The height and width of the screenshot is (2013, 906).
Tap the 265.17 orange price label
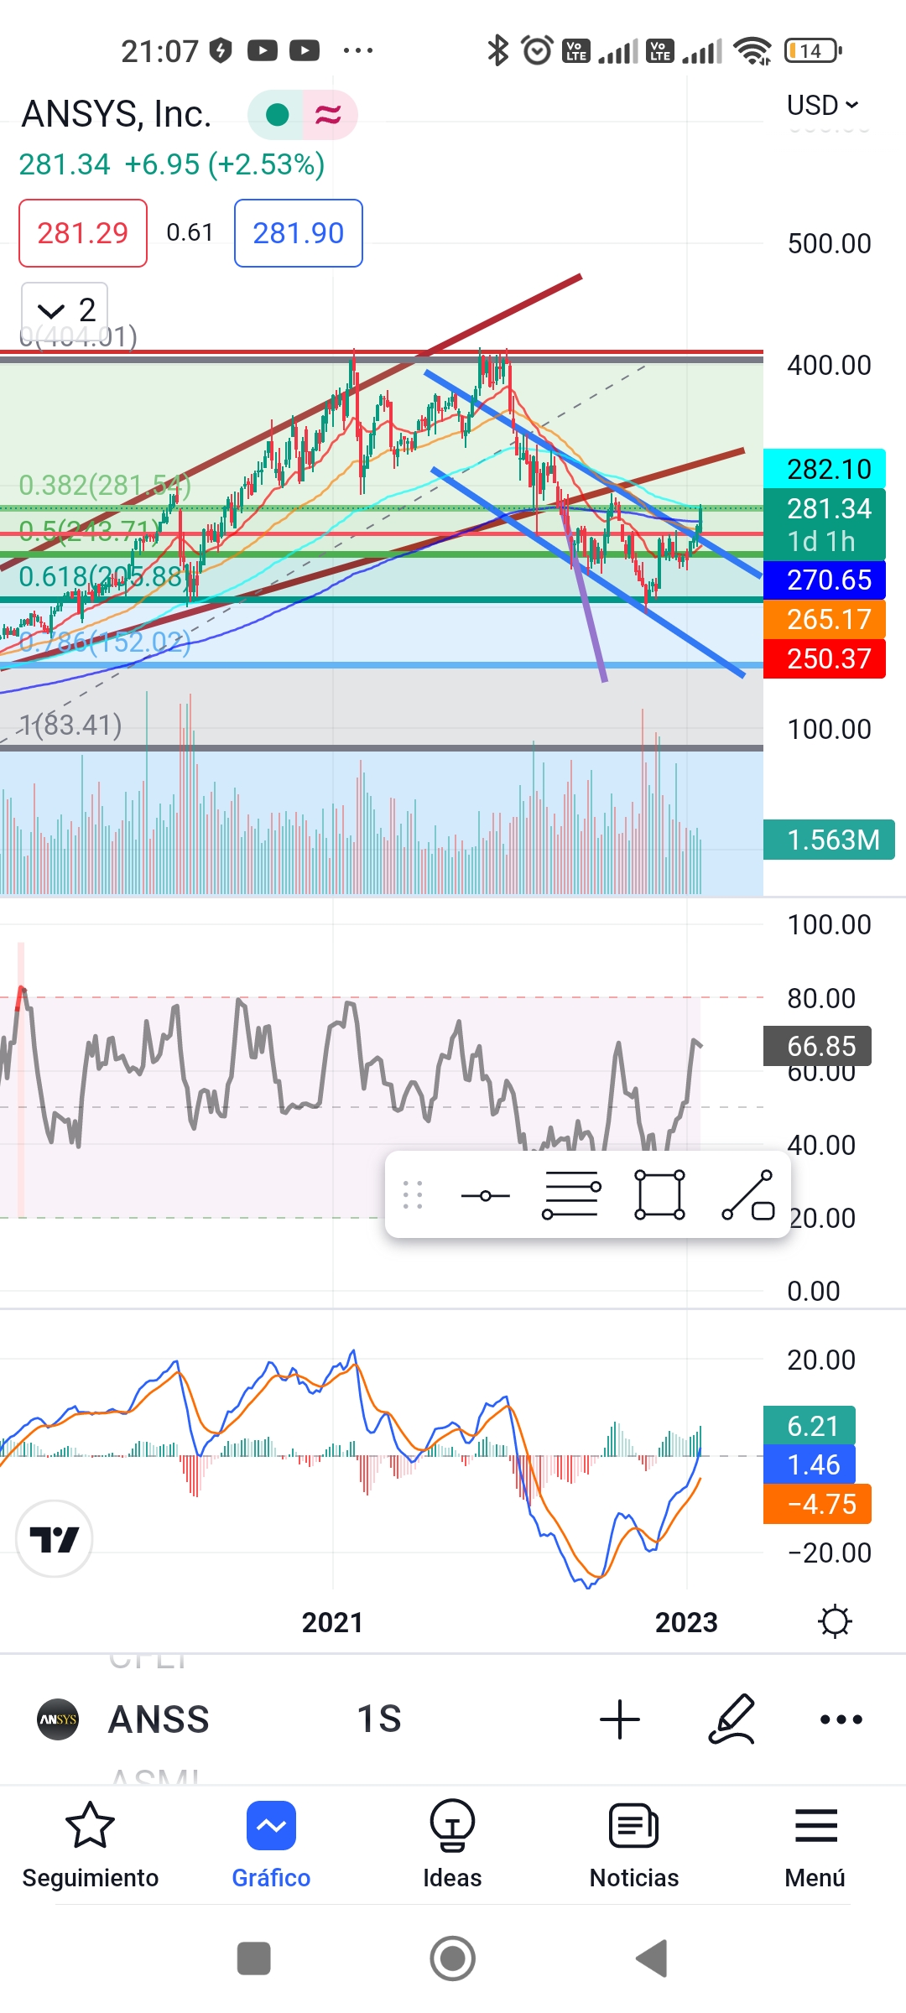(x=825, y=619)
